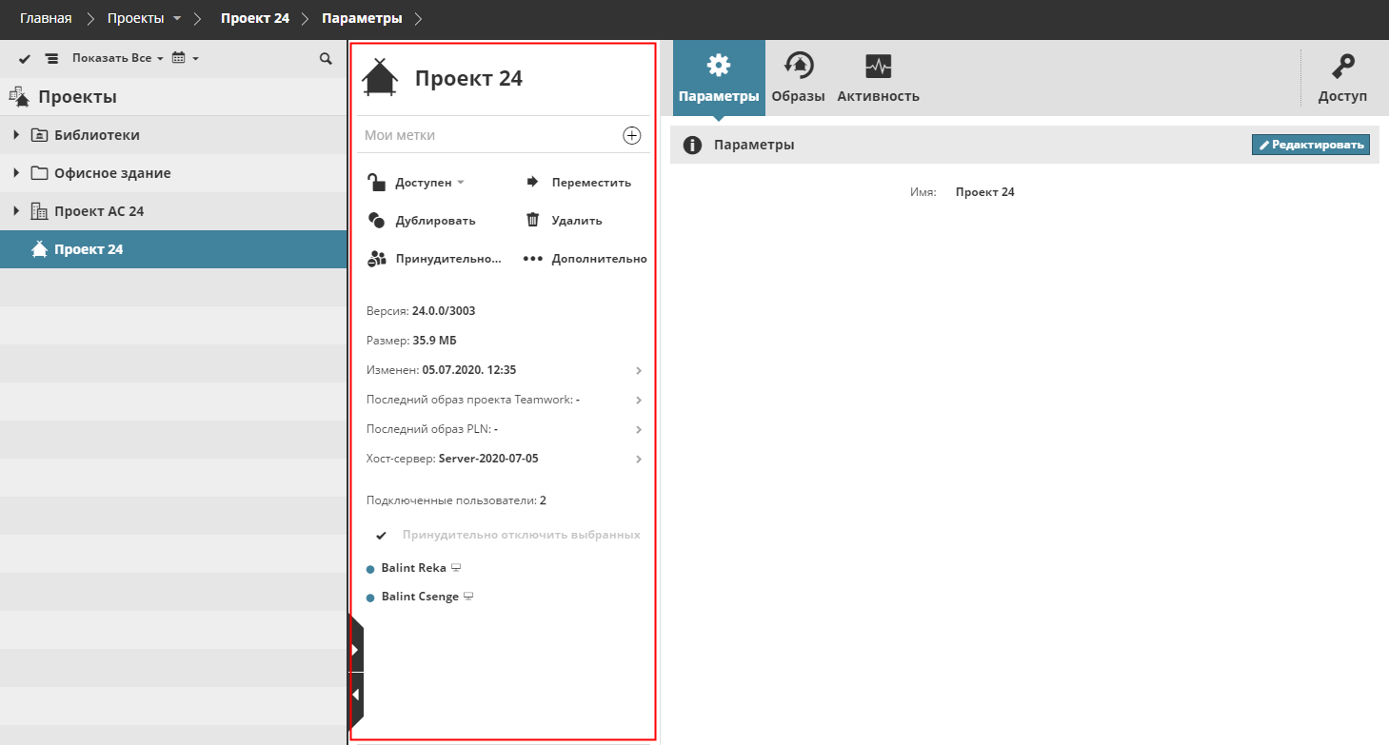
Task: Click Параметры in the breadcrumb
Action: (x=362, y=18)
